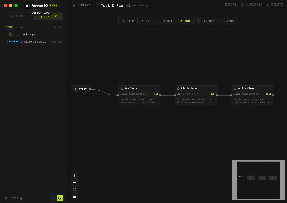This screenshot has width=287, height=203.
Task: Click the agent icon on Verify Fixes node
Action: pyautogui.click(x=235, y=88)
